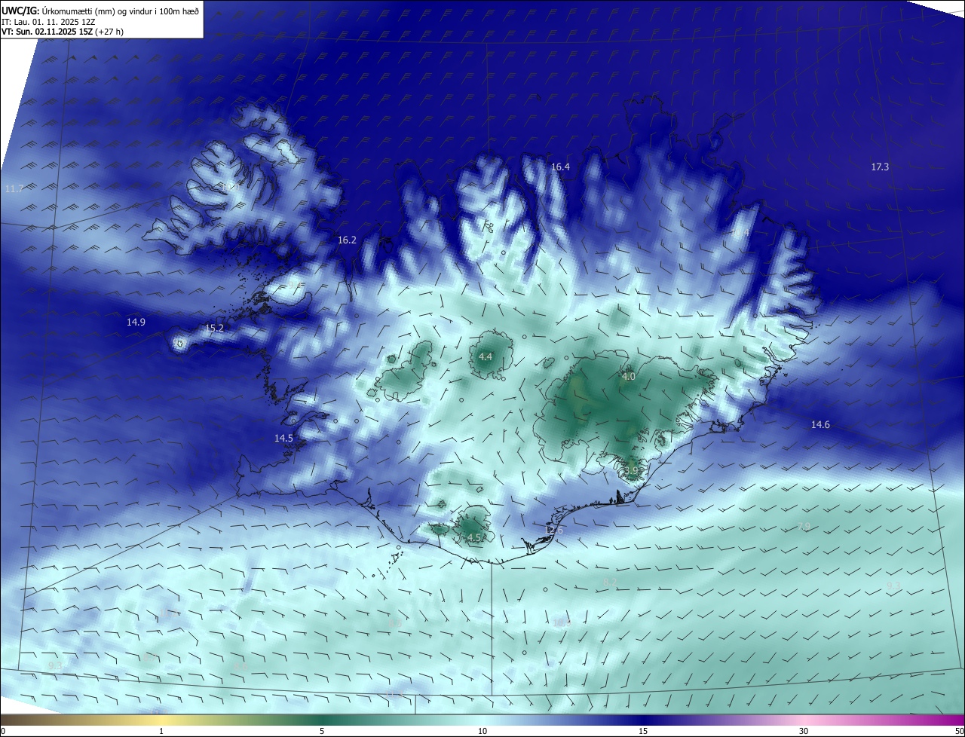Click the precipitation color scale bar
Image resolution: width=965 pixels, height=737 pixels.
pyautogui.click(x=482, y=720)
